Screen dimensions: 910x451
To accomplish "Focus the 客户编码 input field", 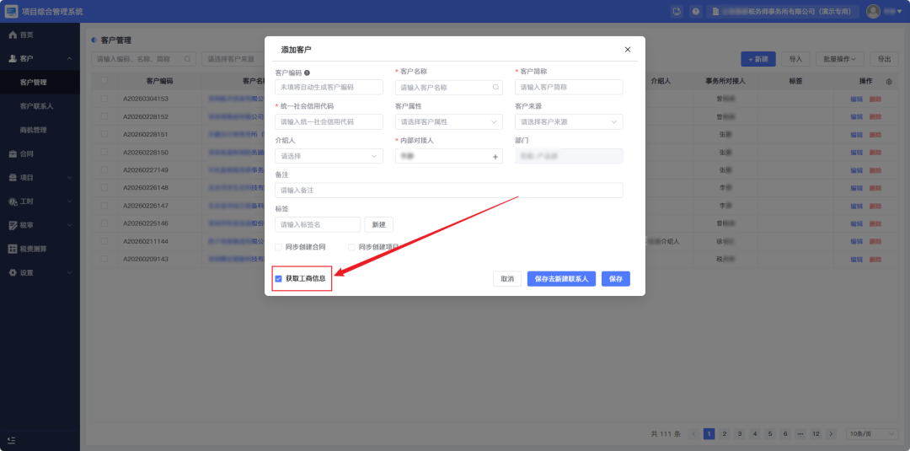I will coord(329,87).
